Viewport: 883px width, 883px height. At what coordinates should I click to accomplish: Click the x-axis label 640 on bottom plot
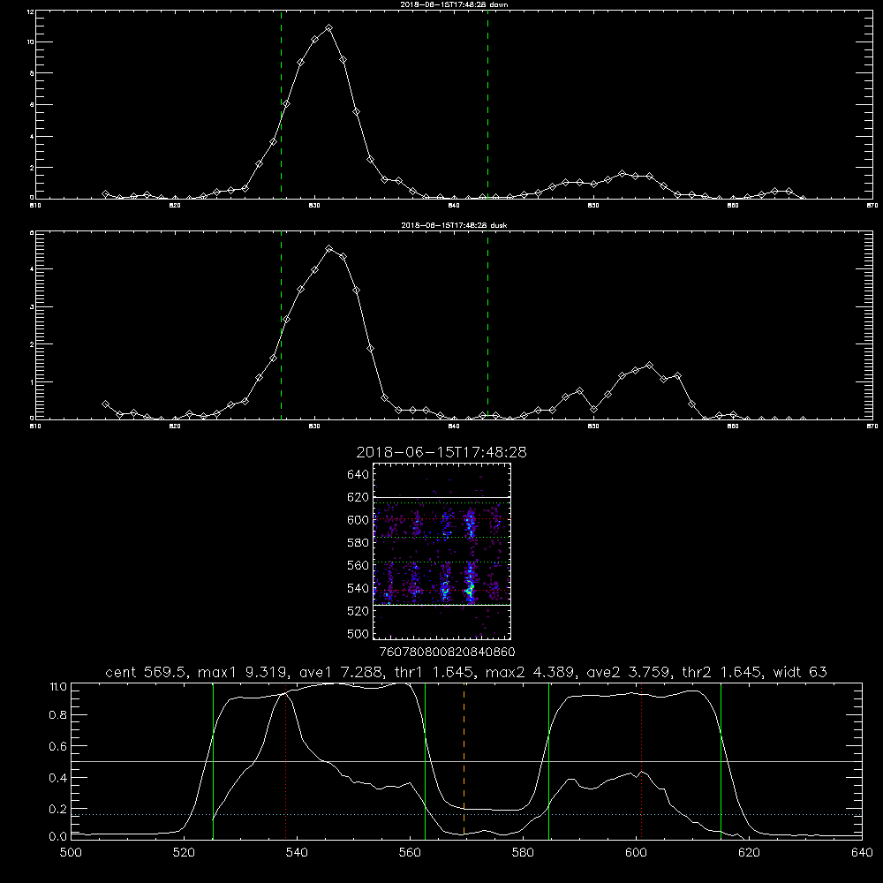tap(862, 852)
